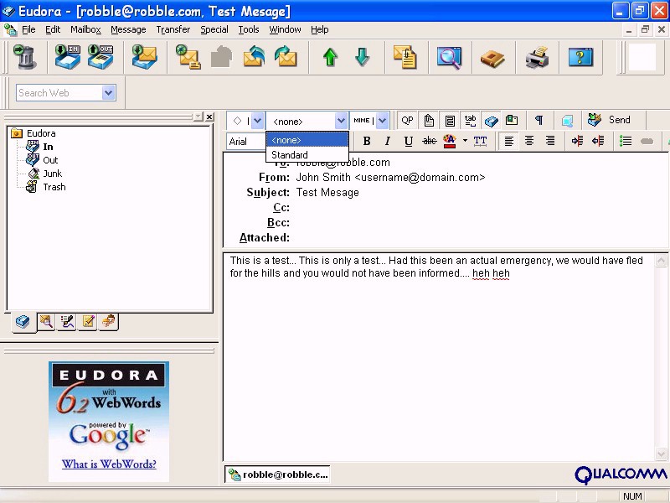The width and height of the screenshot is (670, 503).
Task: Open the Search Web dropdown arrow
Action: (109, 93)
